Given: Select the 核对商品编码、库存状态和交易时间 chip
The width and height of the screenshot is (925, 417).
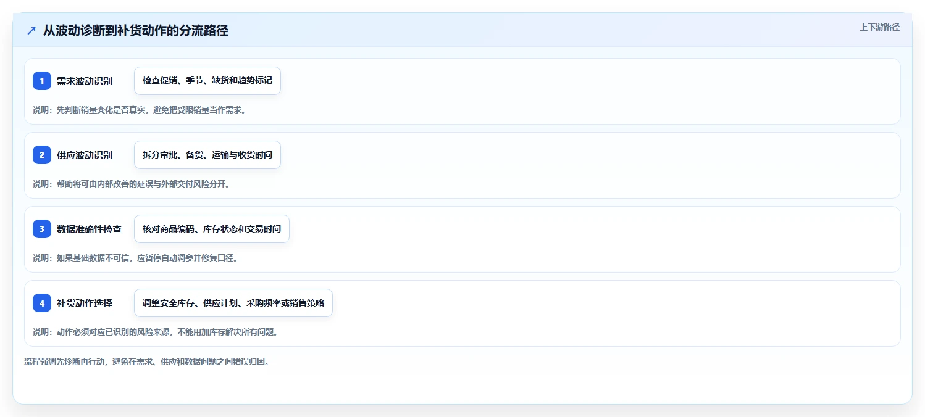Looking at the screenshot, I should tap(212, 229).
